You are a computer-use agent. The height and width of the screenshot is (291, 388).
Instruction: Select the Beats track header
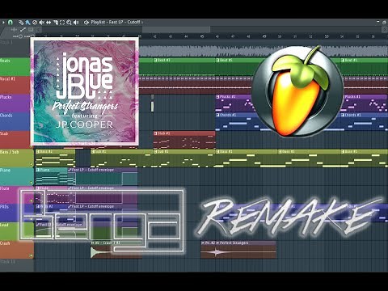pyautogui.click(x=15, y=66)
